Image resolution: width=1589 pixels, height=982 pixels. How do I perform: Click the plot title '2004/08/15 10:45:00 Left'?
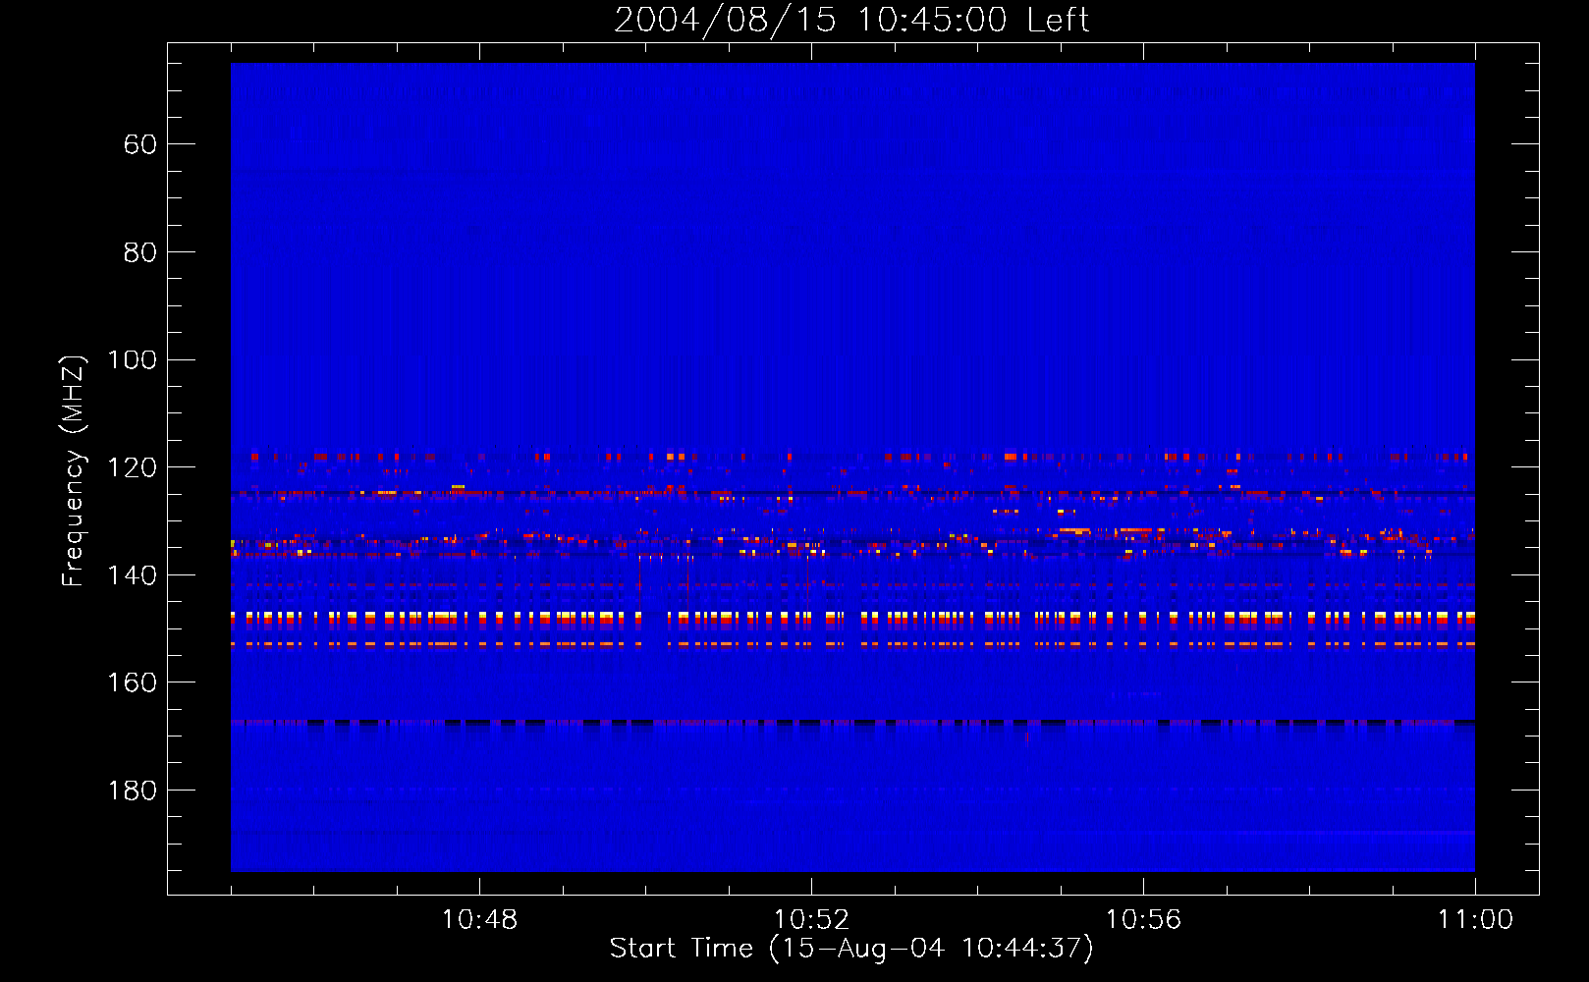click(x=851, y=20)
